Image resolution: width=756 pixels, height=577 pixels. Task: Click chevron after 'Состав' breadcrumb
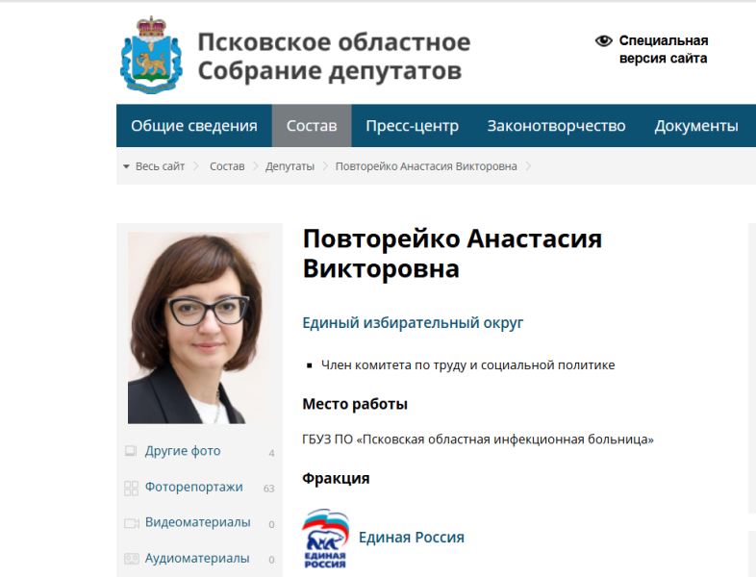click(256, 166)
